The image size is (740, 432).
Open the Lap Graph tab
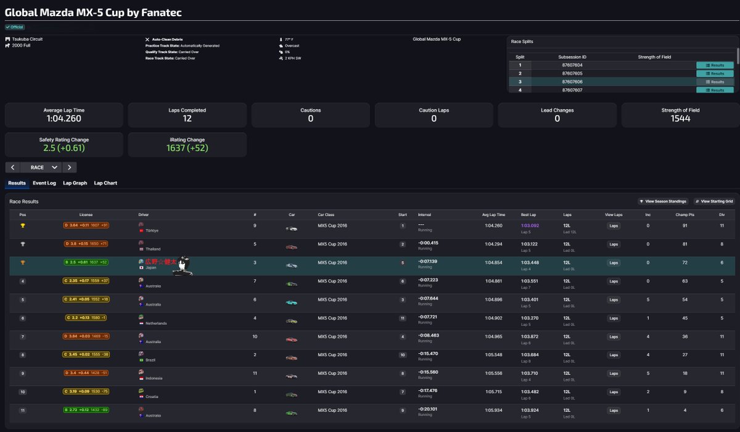click(x=75, y=183)
